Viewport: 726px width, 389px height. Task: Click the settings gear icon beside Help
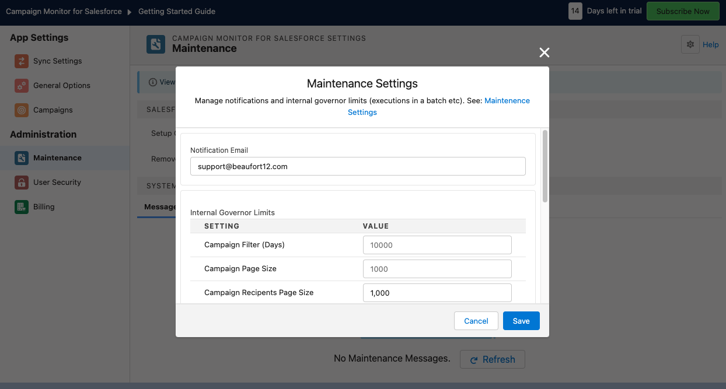[x=690, y=45]
